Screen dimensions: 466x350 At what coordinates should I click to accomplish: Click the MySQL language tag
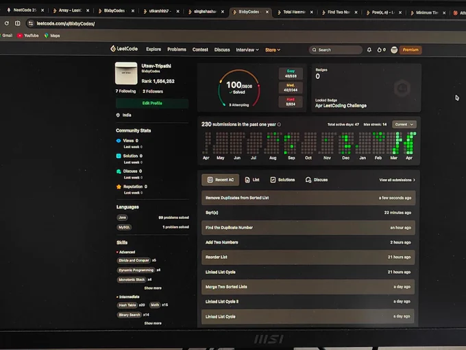pos(124,227)
